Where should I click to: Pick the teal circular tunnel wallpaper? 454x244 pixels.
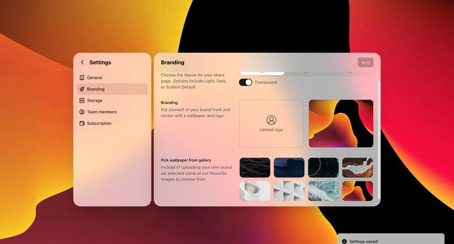(323, 167)
